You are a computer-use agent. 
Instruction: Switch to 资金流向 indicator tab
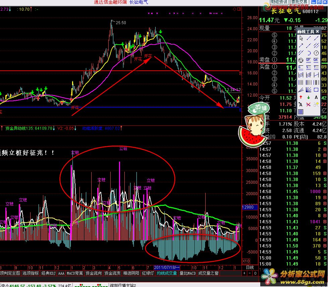(x=94, y=273)
